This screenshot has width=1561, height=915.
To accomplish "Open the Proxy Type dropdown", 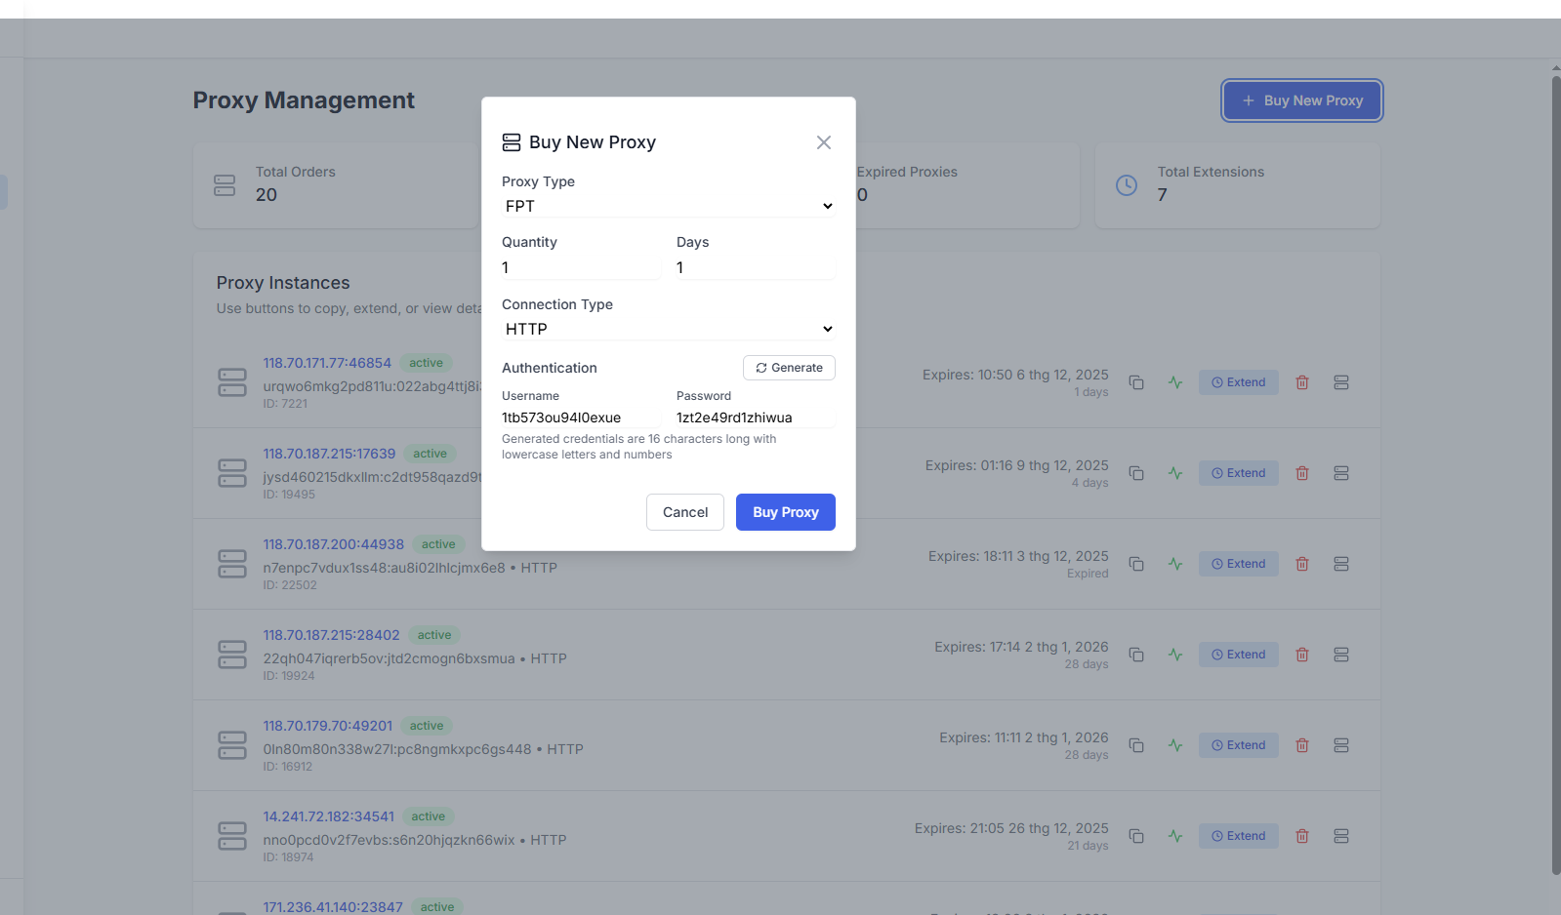I will point(668,206).
